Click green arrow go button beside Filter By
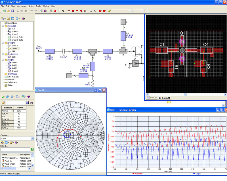The image size is (227, 181). click(x=32, y=149)
